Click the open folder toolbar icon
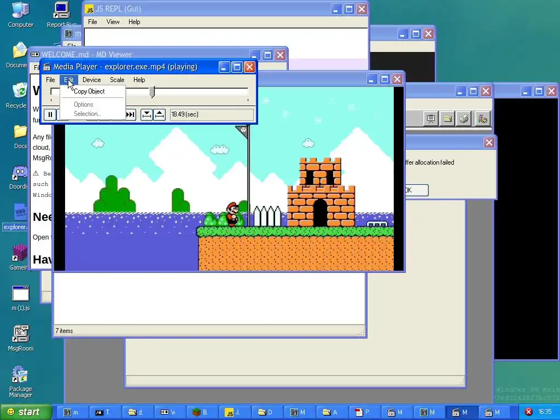The width and height of the screenshot is (560, 420). (447, 119)
